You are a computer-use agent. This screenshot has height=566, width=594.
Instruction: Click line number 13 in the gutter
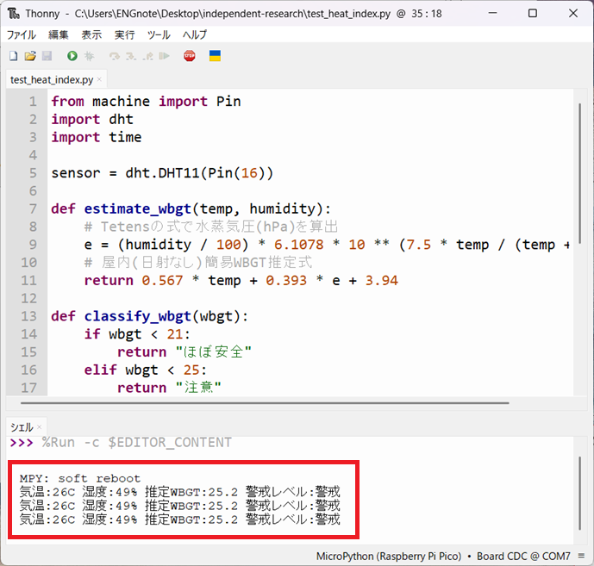click(28, 316)
